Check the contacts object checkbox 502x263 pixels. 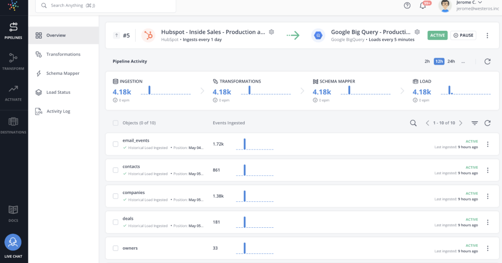click(116, 170)
